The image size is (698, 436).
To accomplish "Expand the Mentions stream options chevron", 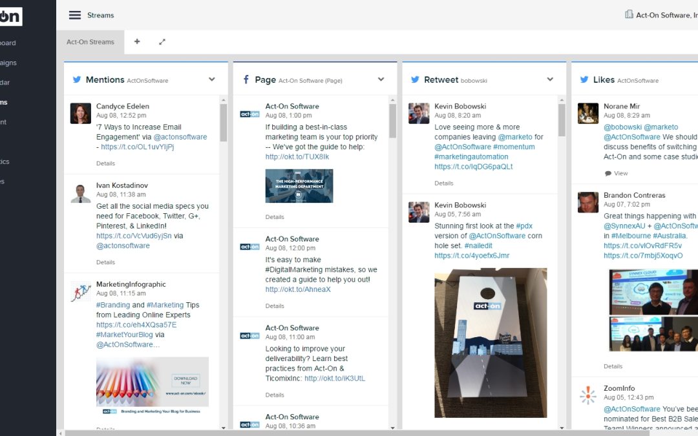I will click(x=212, y=79).
